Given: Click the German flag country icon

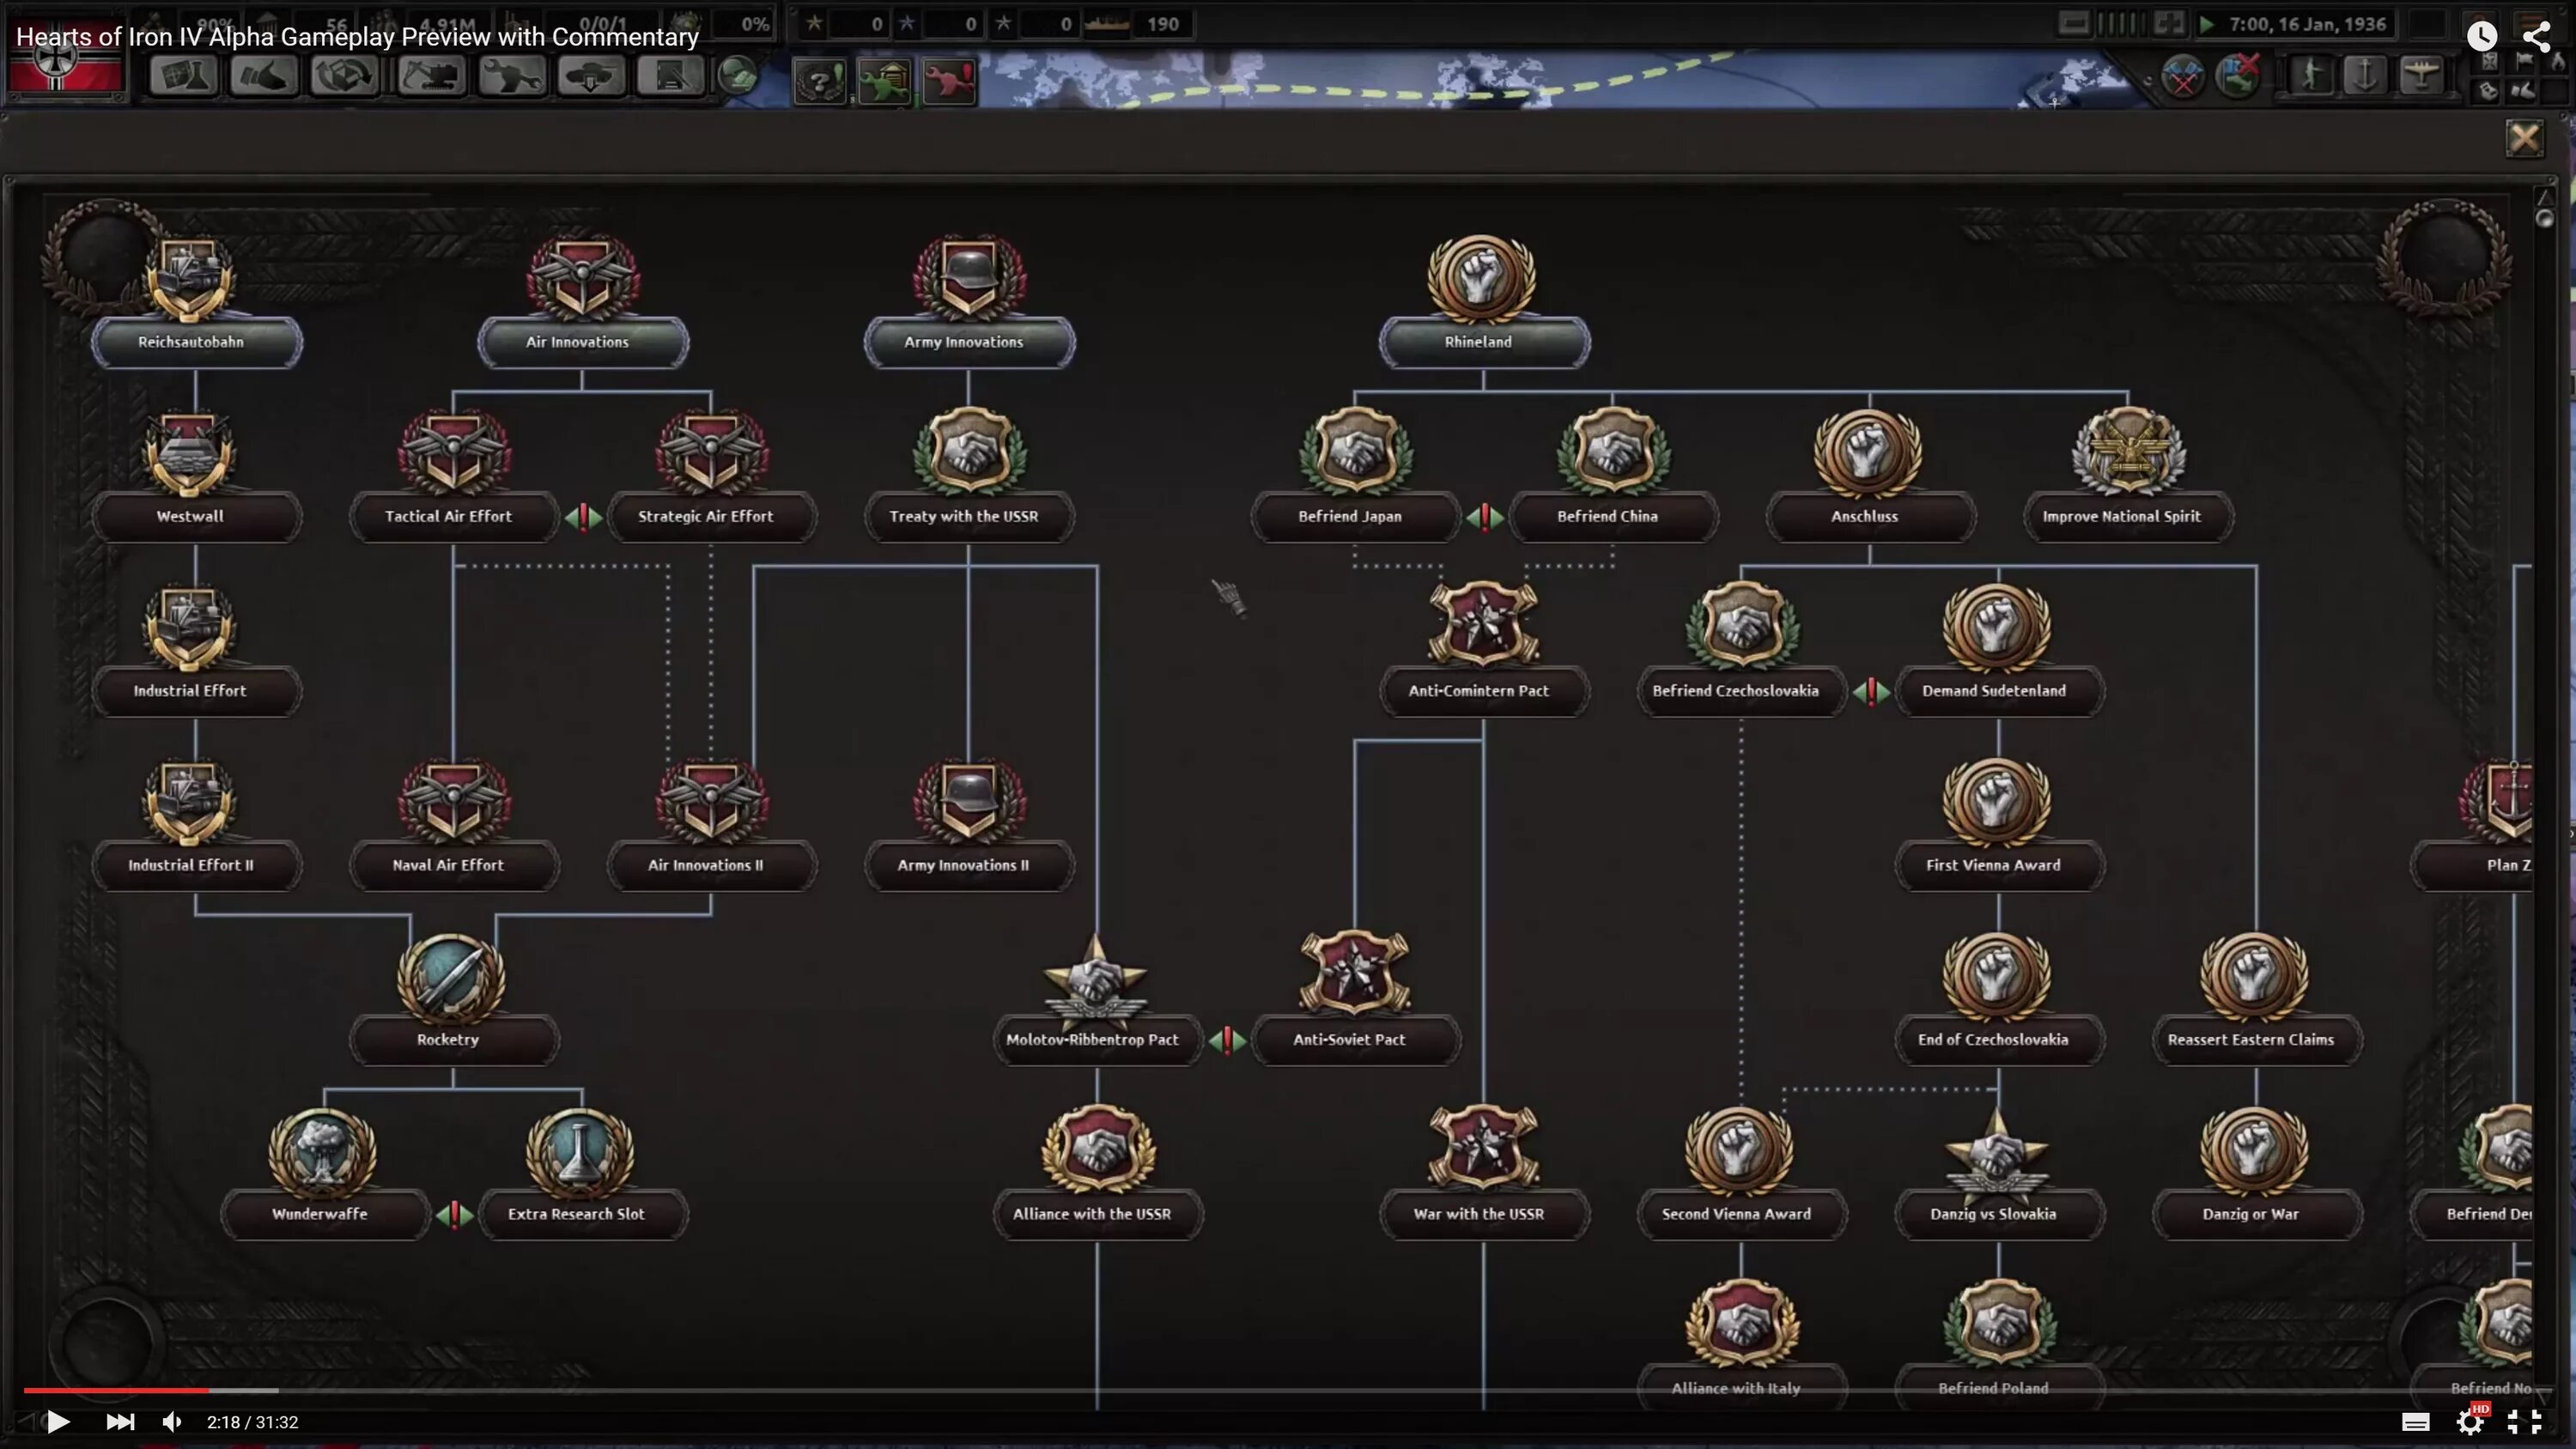Looking at the screenshot, I should click(66, 66).
